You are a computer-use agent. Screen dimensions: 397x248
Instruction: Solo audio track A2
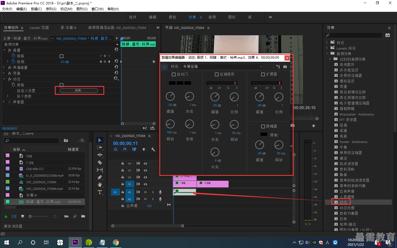click(153, 199)
